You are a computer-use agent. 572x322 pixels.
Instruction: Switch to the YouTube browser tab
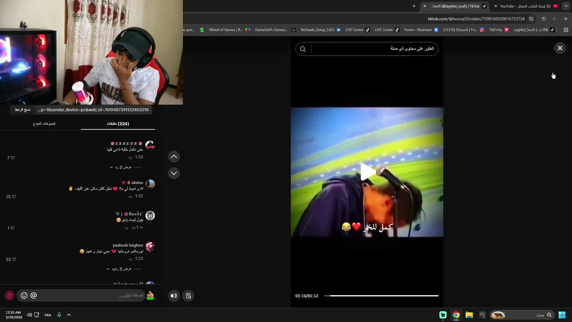(x=527, y=6)
